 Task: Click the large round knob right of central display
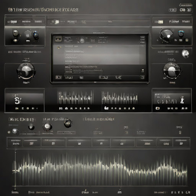(171, 71)
